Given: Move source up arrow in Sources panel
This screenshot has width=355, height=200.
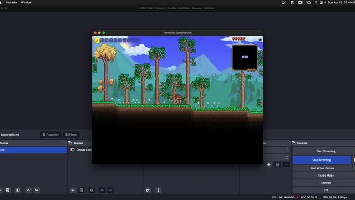Looking at the screenshot, I should pyautogui.click(x=102, y=190).
